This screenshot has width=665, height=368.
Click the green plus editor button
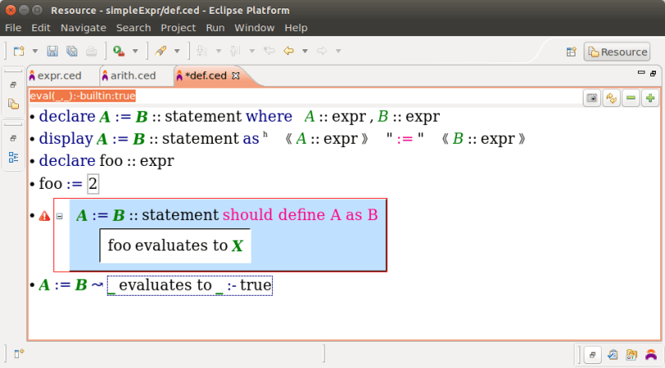(x=650, y=98)
